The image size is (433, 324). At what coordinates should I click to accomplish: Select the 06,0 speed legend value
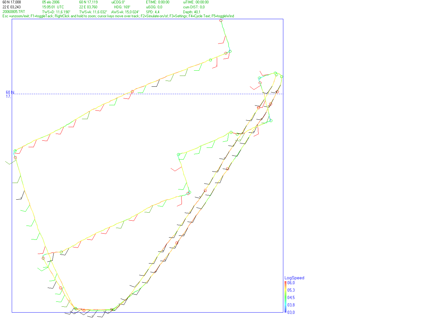(x=291, y=283)
